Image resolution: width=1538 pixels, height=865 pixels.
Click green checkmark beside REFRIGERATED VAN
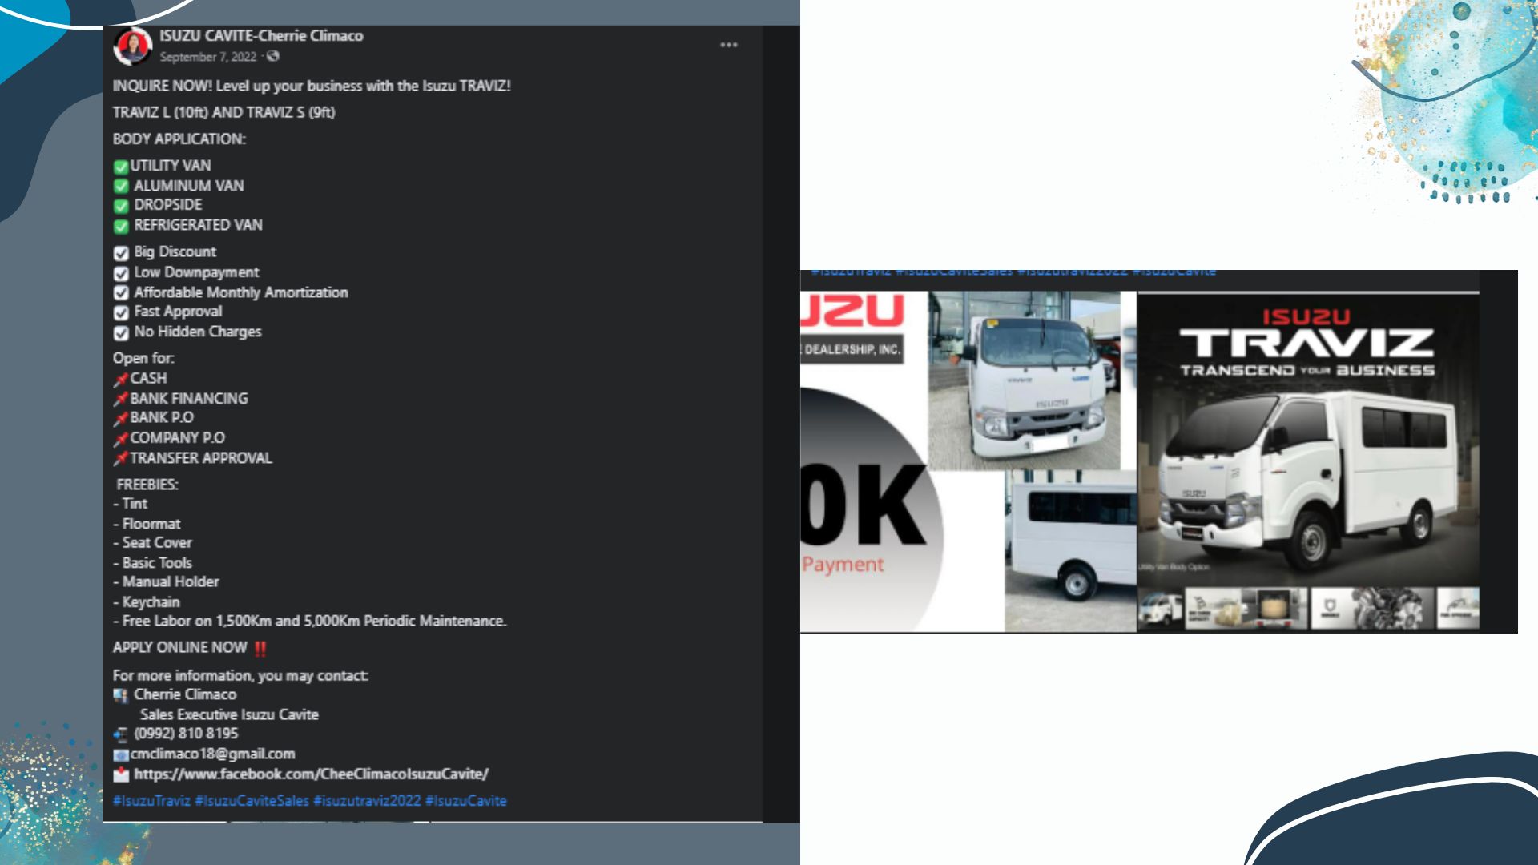click(121, 226)
